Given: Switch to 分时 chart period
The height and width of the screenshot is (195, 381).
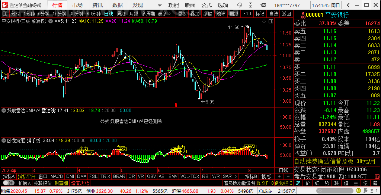Looking at the screenshot, I should pos(15,14).
